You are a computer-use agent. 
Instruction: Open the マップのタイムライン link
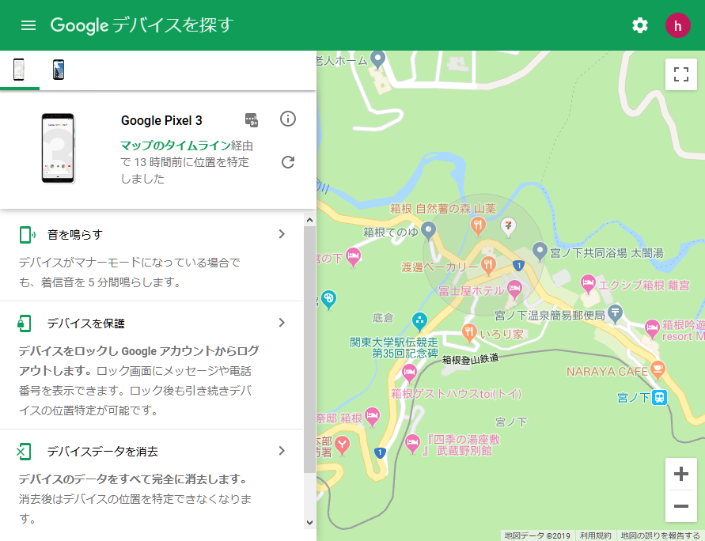tap(175, 146)
